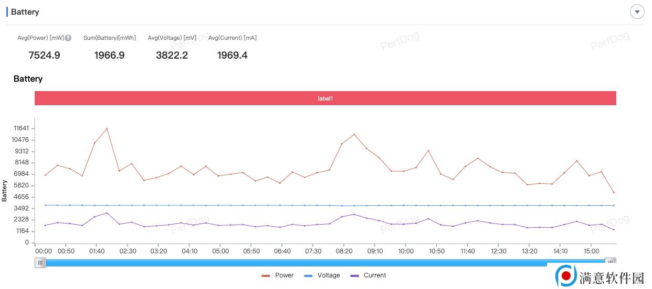Click the highest Power data point near 01:40
This screenshot has width=652, height=289.
tap(107, 129)
